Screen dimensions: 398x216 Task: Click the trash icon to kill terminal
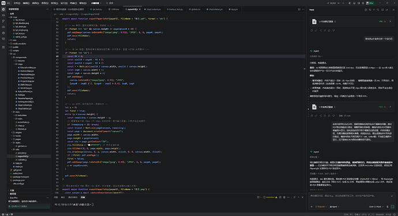tap(284, 197)
